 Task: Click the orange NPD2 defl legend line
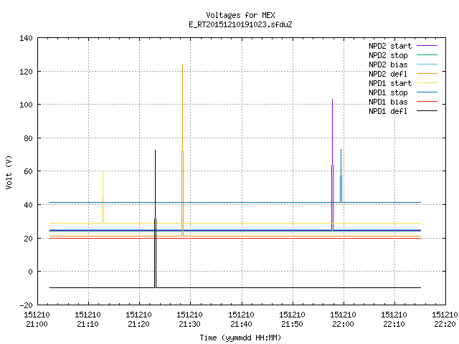tap(427, 73)
